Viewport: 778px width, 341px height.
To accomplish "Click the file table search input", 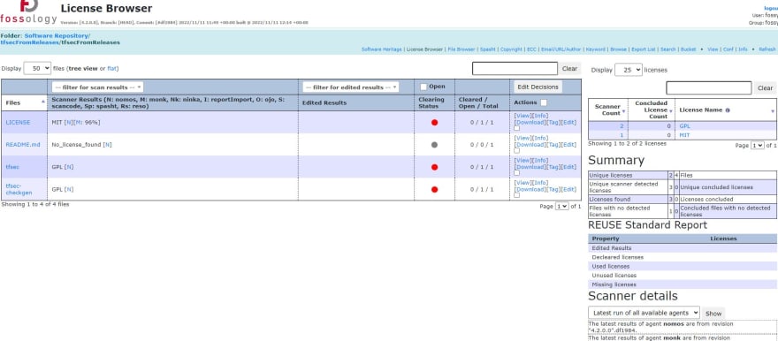I will coord(515,68).
